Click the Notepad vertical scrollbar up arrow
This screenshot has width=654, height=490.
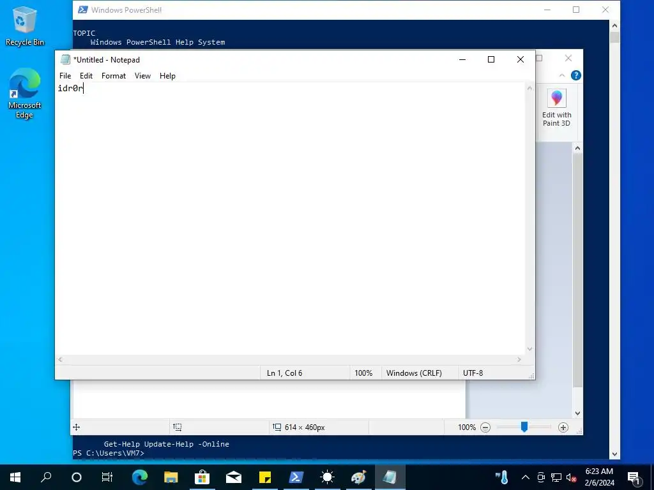pos(529,88)
